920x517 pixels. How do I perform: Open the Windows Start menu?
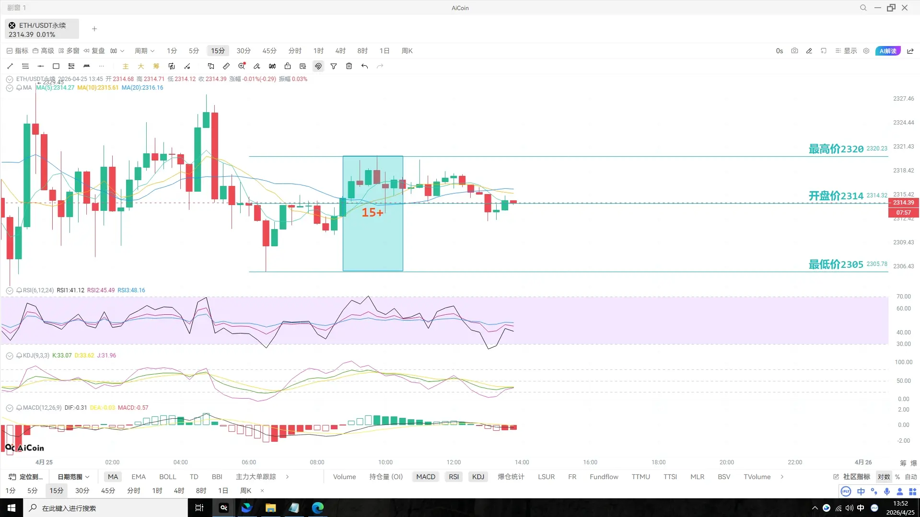(x=12, y=508)
